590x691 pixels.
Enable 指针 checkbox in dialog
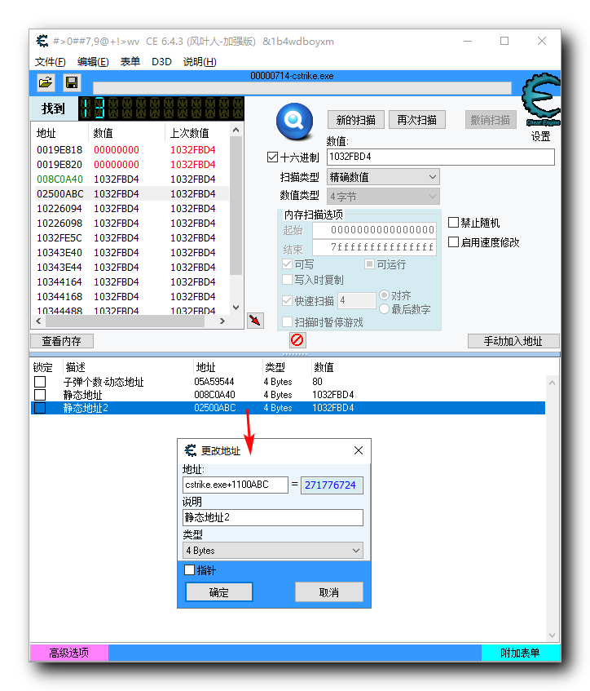tap(189, 569)
